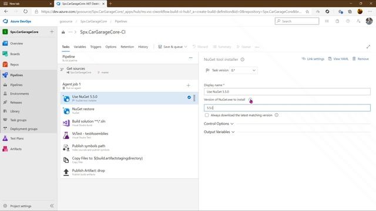Select the Agent job 1 row
This screenshot has width=376, height=211.
[129, 86]
